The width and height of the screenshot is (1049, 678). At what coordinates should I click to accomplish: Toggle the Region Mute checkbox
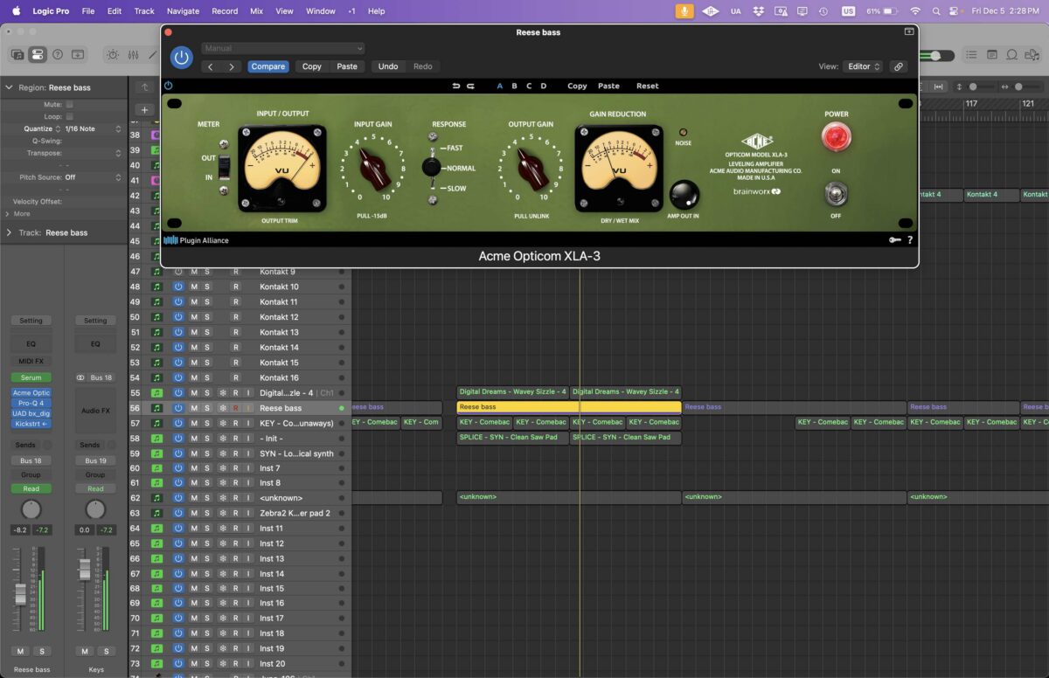(70, 104)
